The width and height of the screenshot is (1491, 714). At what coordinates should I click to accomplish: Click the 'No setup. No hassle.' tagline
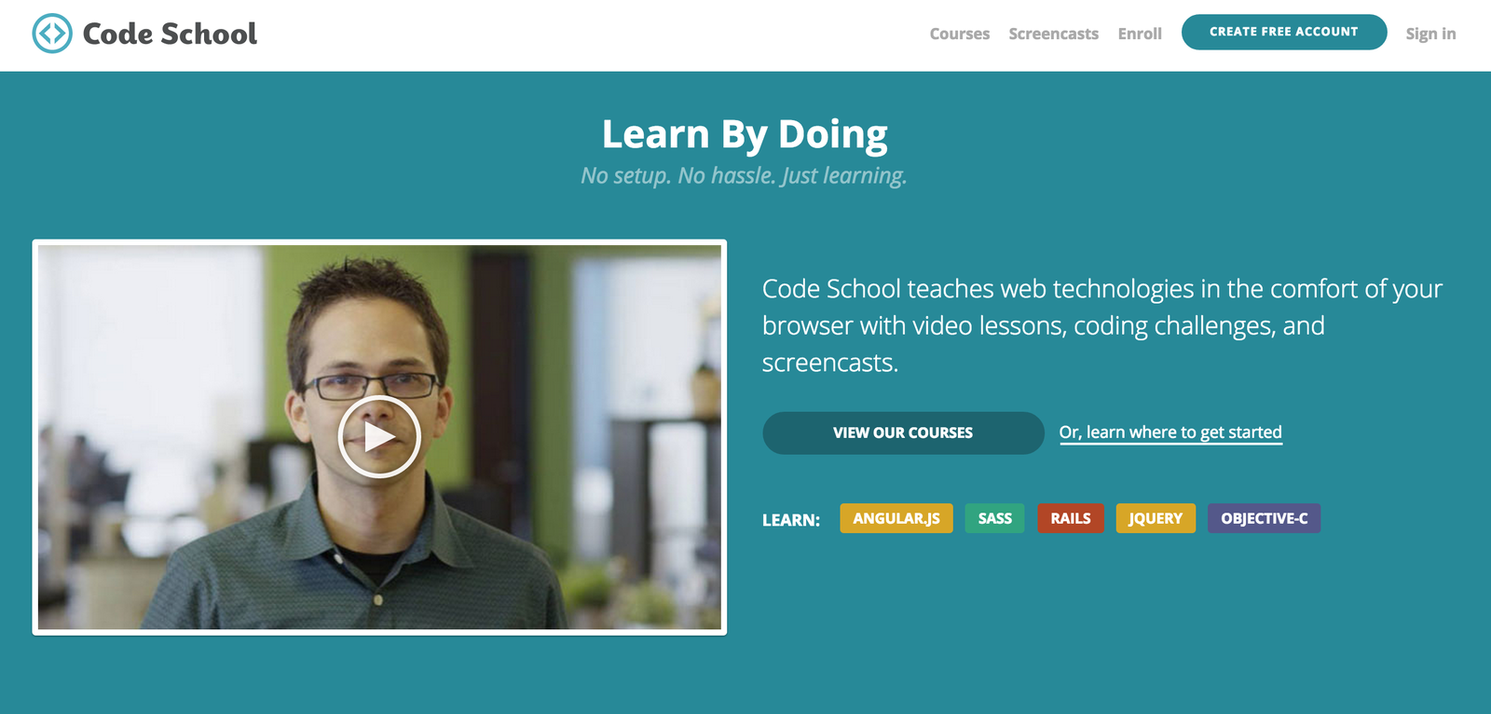click(744, 175)
